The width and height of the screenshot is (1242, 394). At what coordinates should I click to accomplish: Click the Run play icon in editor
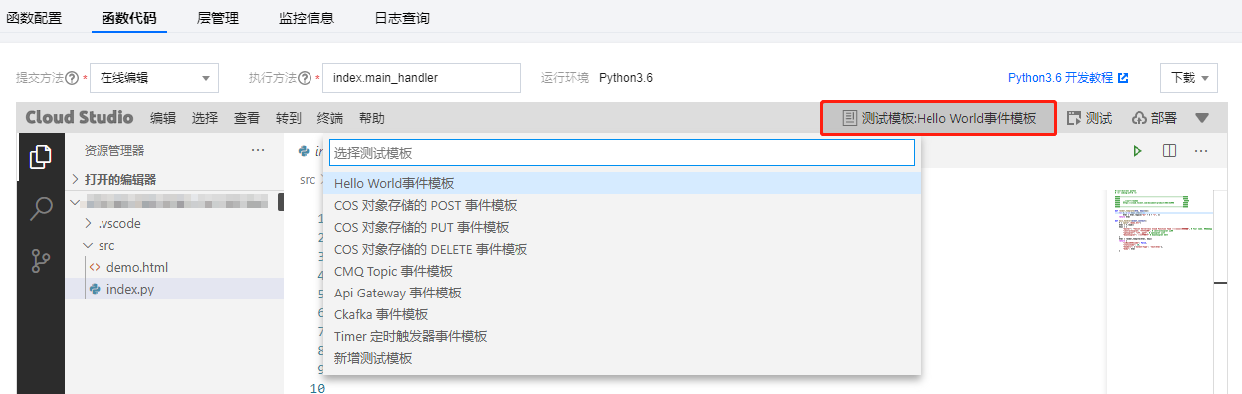tap(1137, 151)
